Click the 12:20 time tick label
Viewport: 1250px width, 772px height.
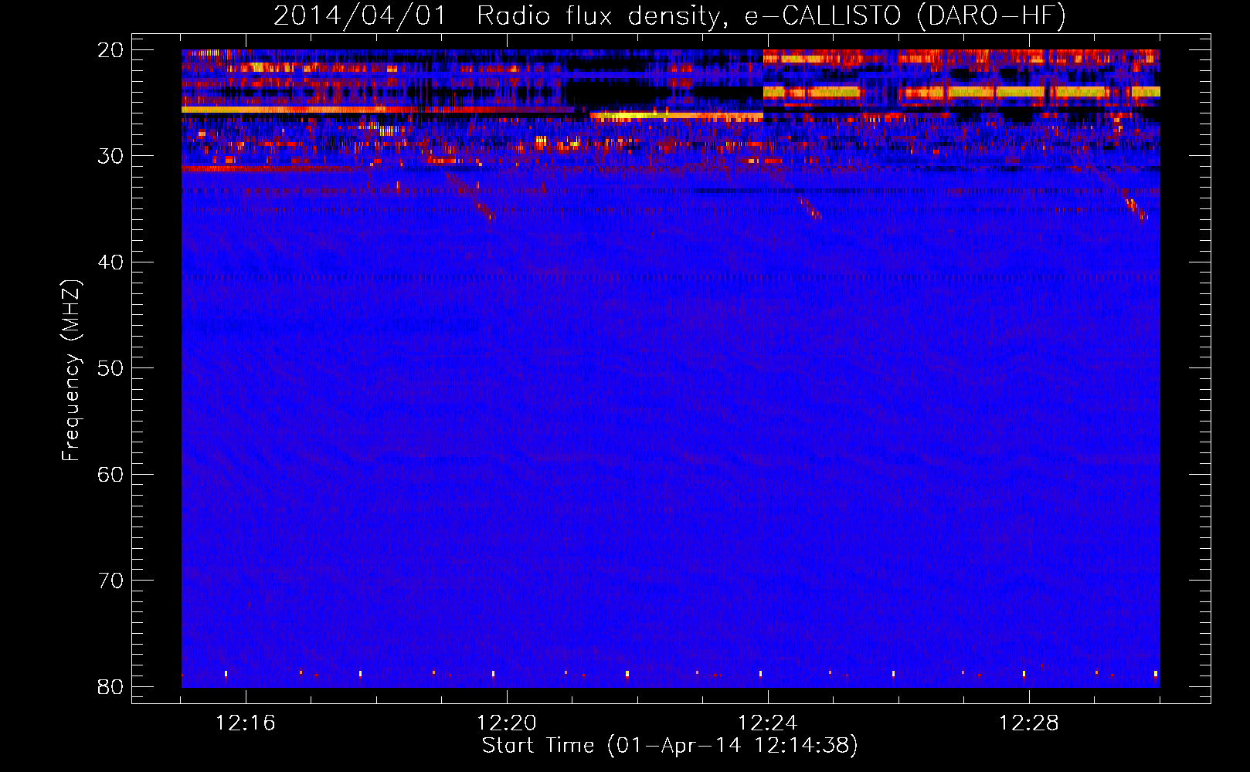(x=507, y=723)
